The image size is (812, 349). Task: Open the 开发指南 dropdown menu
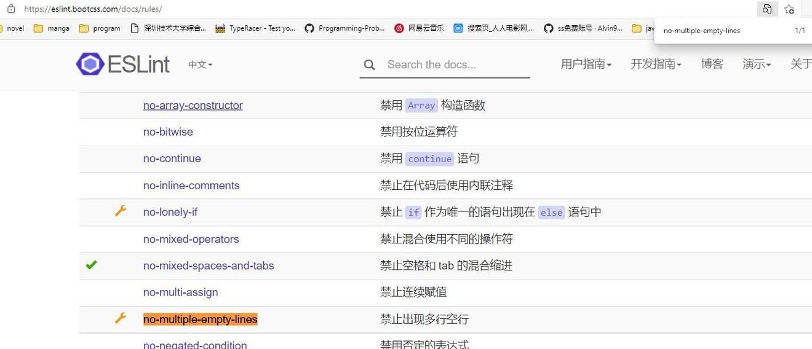pyautogui.click(x=656, y=64)
